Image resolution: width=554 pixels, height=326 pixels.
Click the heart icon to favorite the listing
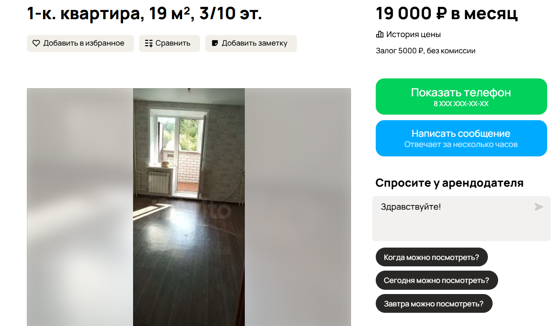pyautogui.click(x=36, y=43)
